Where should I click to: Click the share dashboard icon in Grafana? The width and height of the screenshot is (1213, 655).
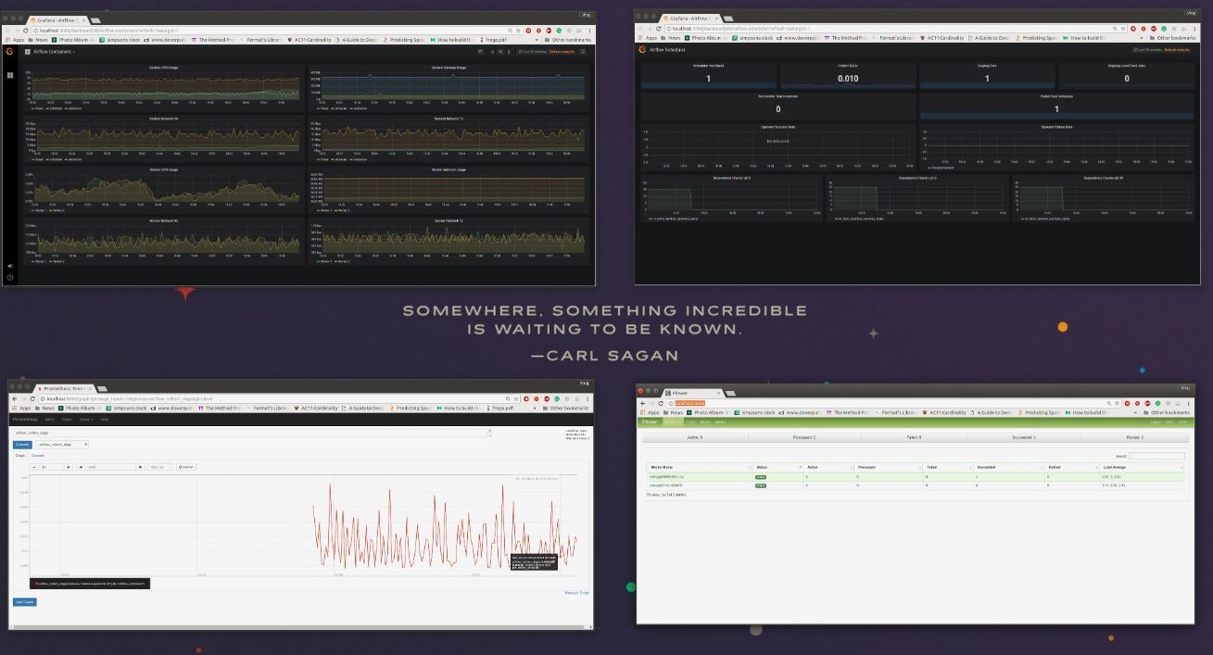point(500,52)
